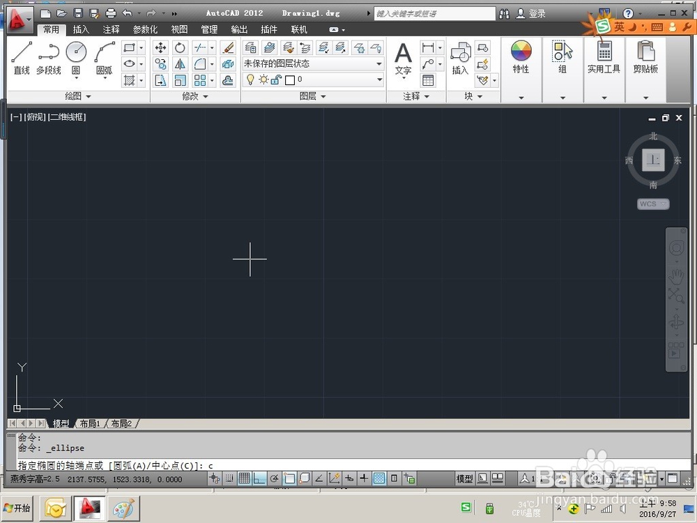Expand the 绘图 (Draw) panel

(78, 96)
